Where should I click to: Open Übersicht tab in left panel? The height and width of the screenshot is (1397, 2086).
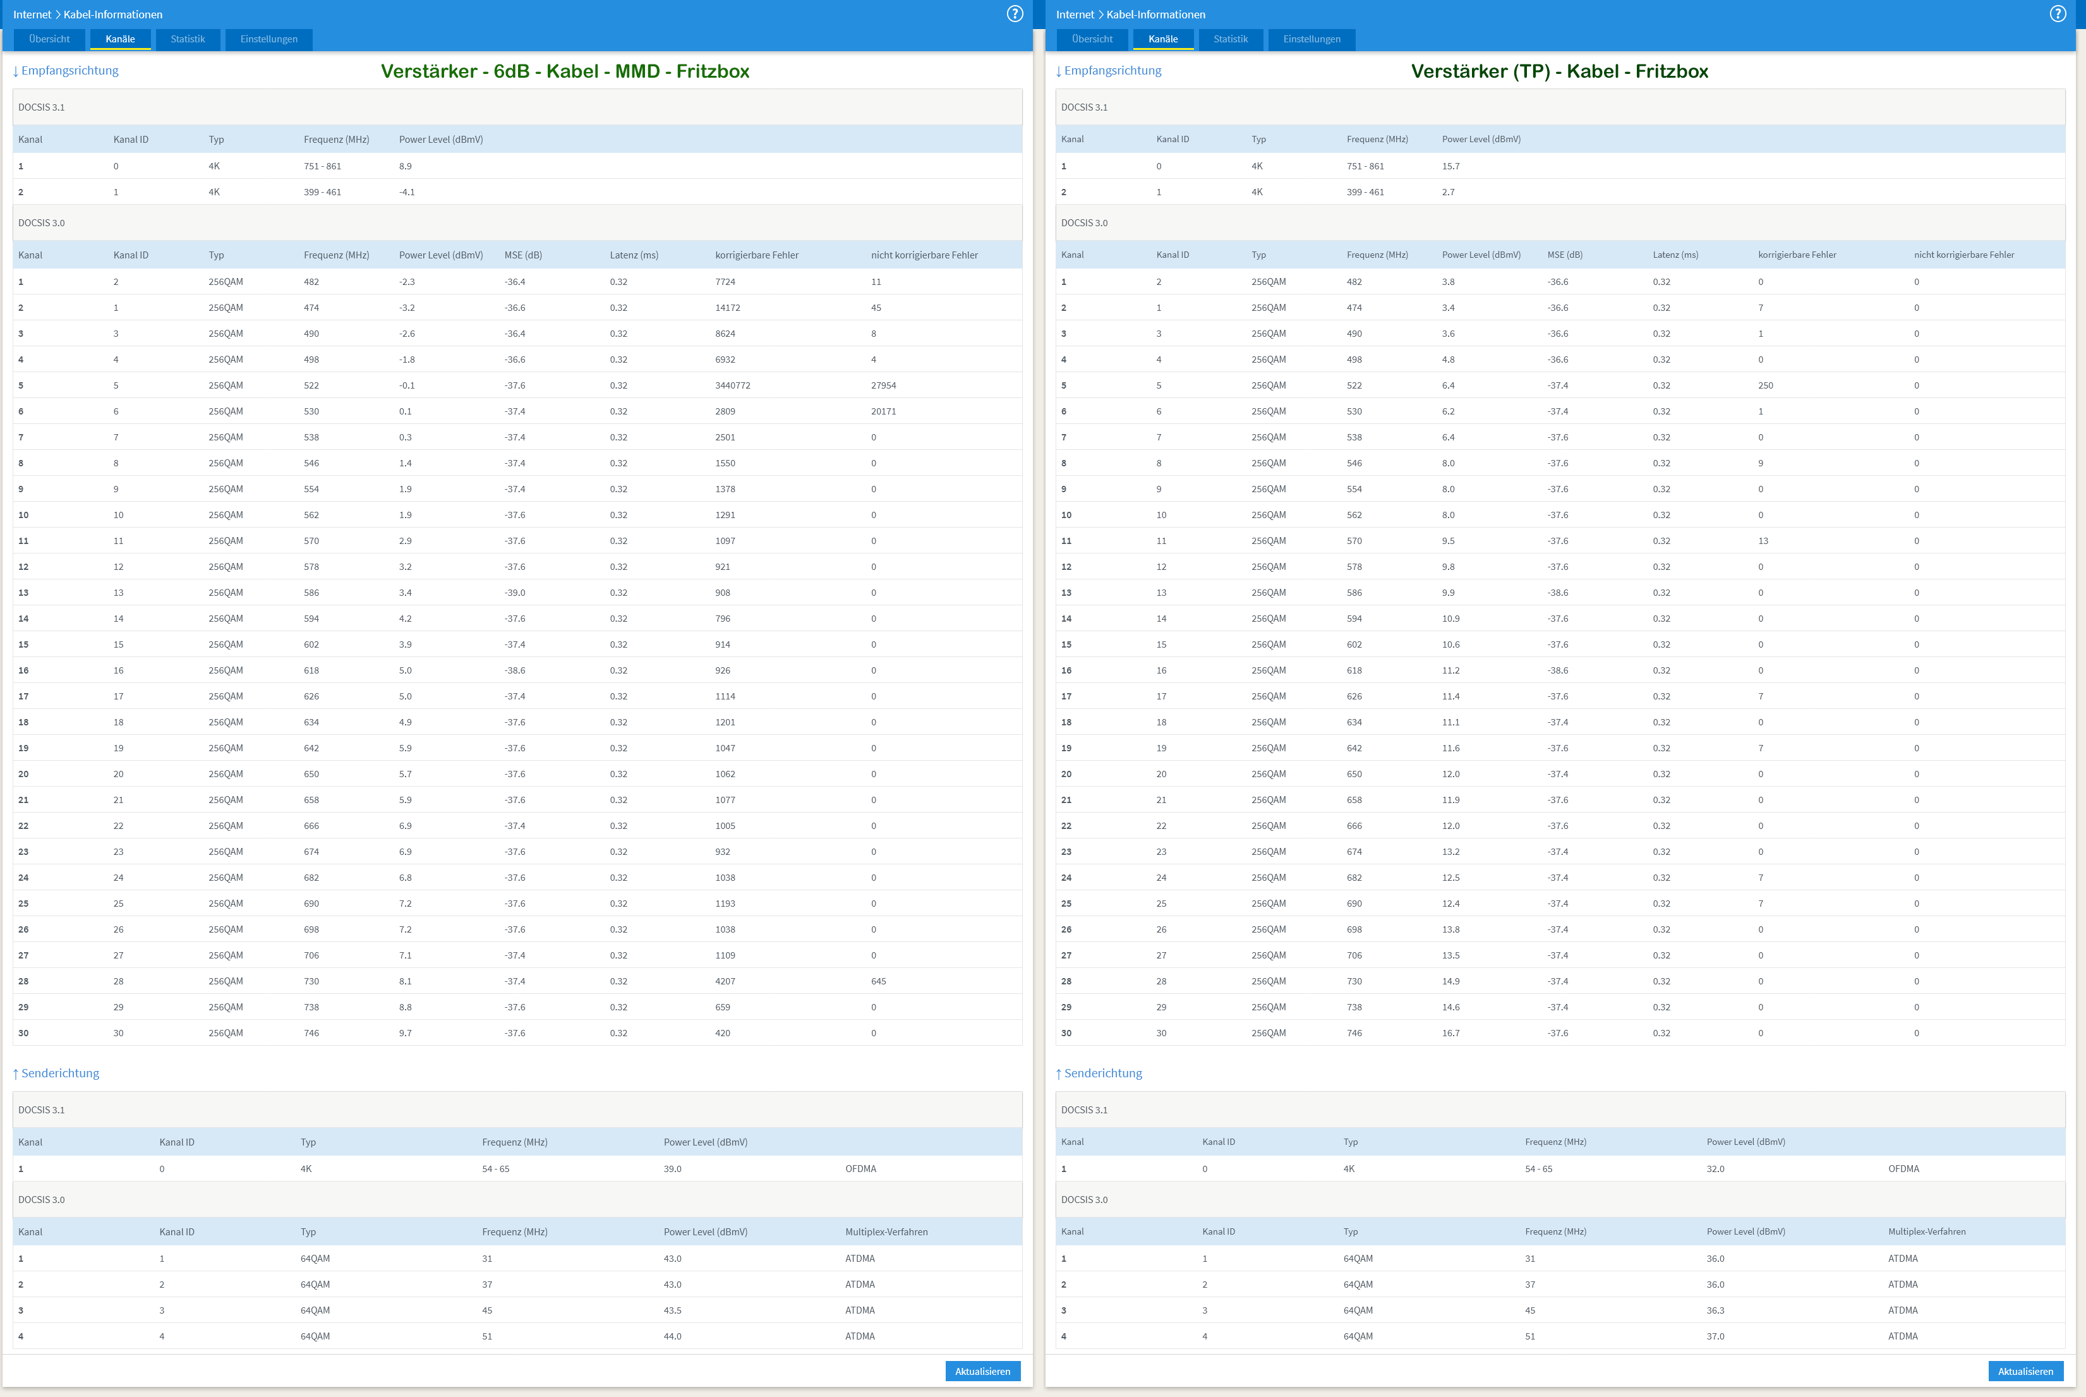[49, 39]
